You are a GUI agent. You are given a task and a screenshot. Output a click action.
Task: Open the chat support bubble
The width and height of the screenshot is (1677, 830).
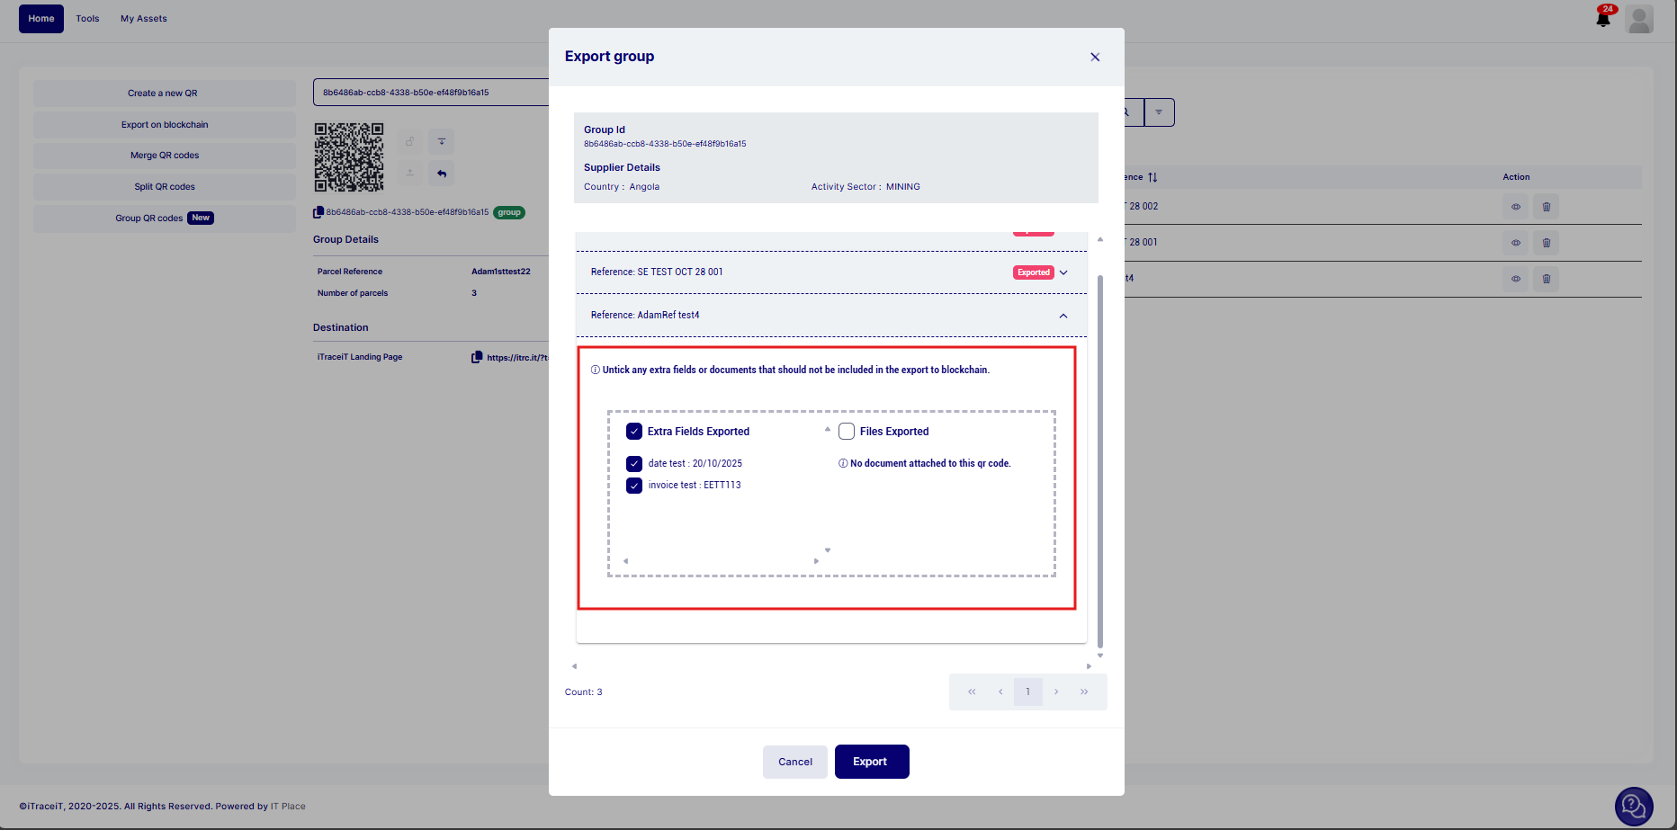click(x=1633, y=807)
